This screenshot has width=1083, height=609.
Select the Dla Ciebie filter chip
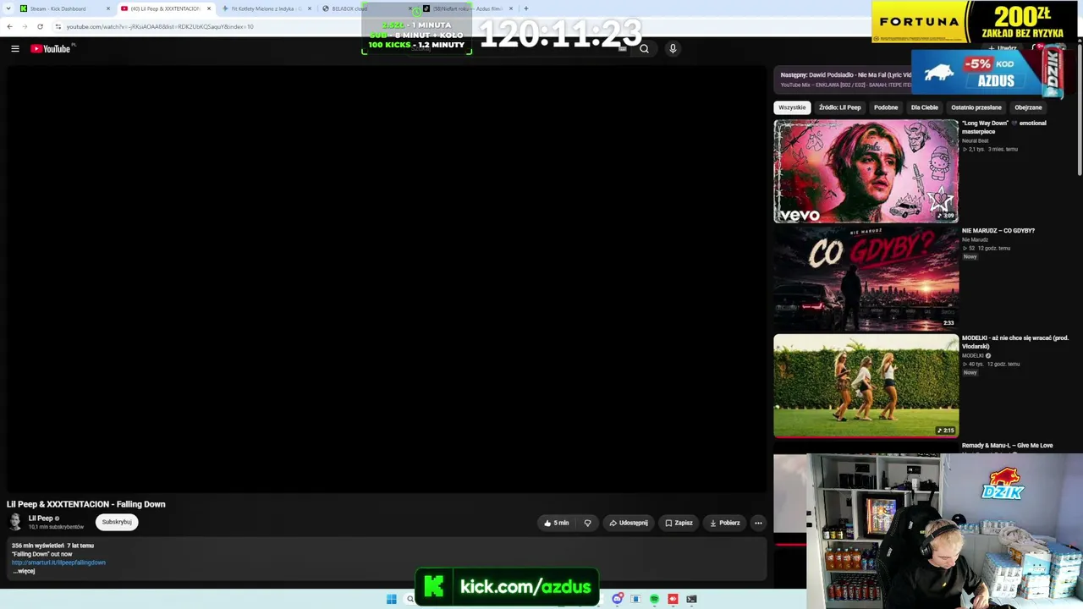tap(925, 107)
